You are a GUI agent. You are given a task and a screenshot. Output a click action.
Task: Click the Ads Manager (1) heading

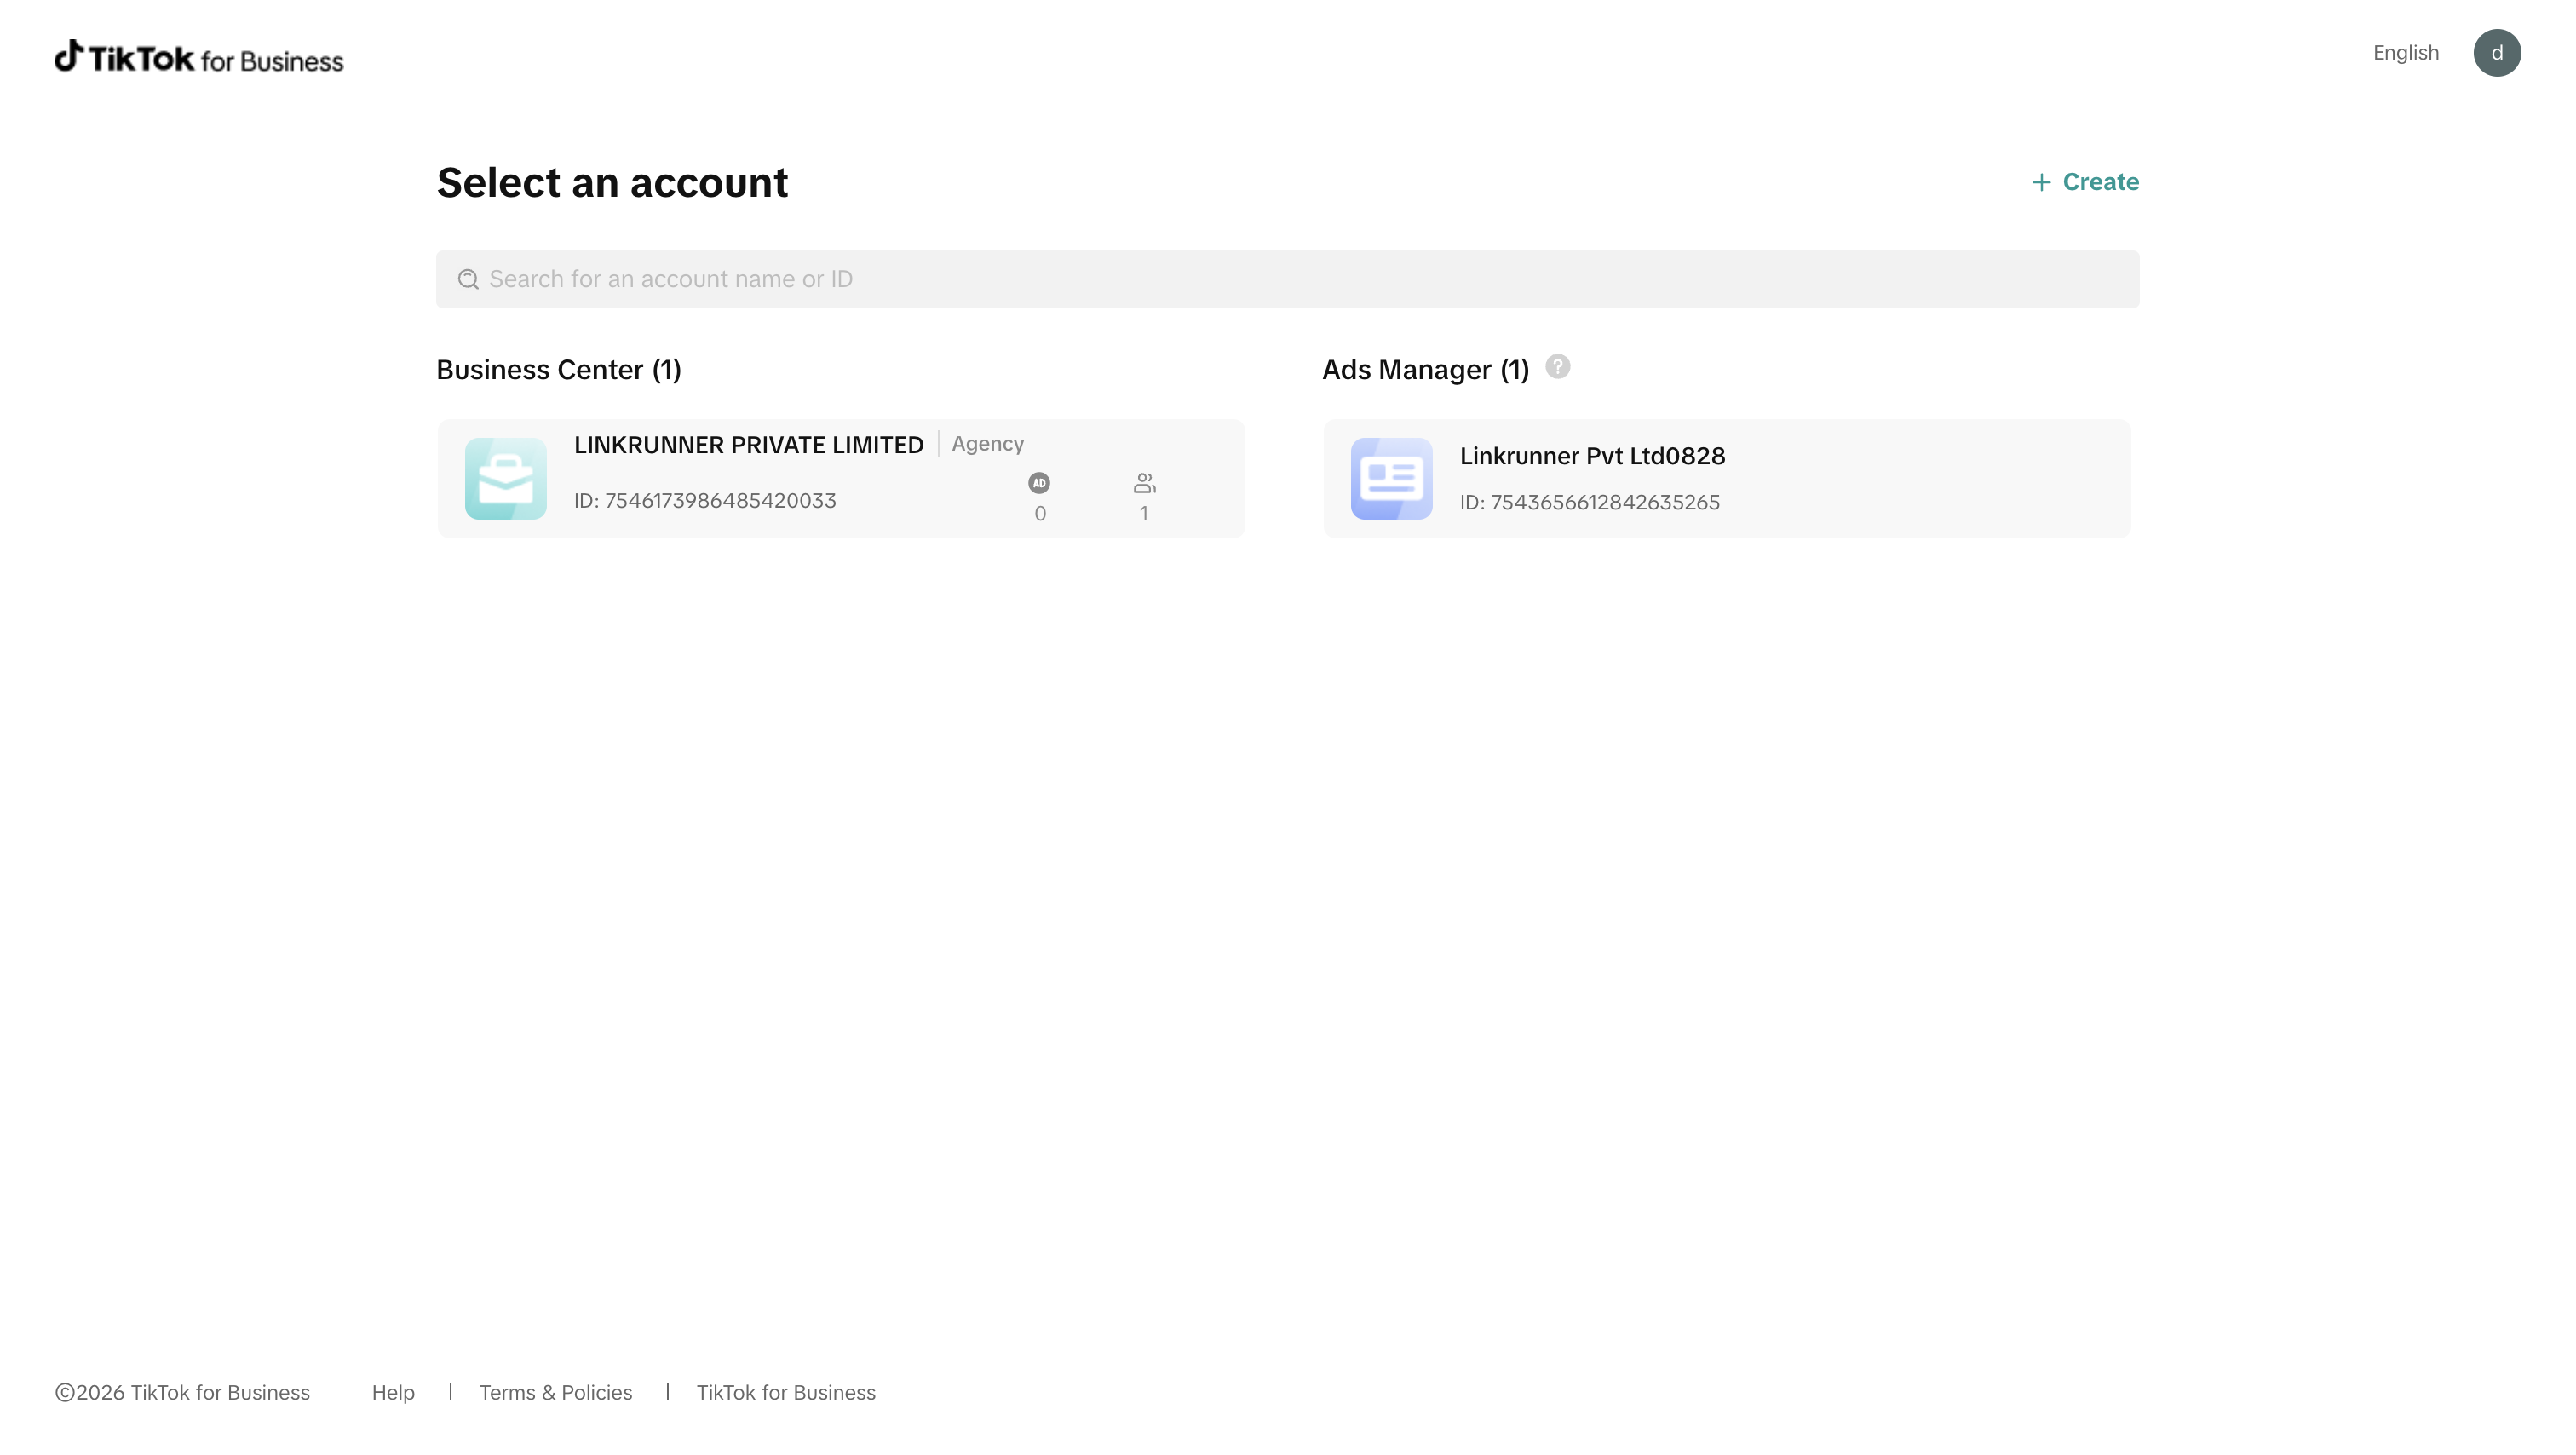[x=1425, y=370]
